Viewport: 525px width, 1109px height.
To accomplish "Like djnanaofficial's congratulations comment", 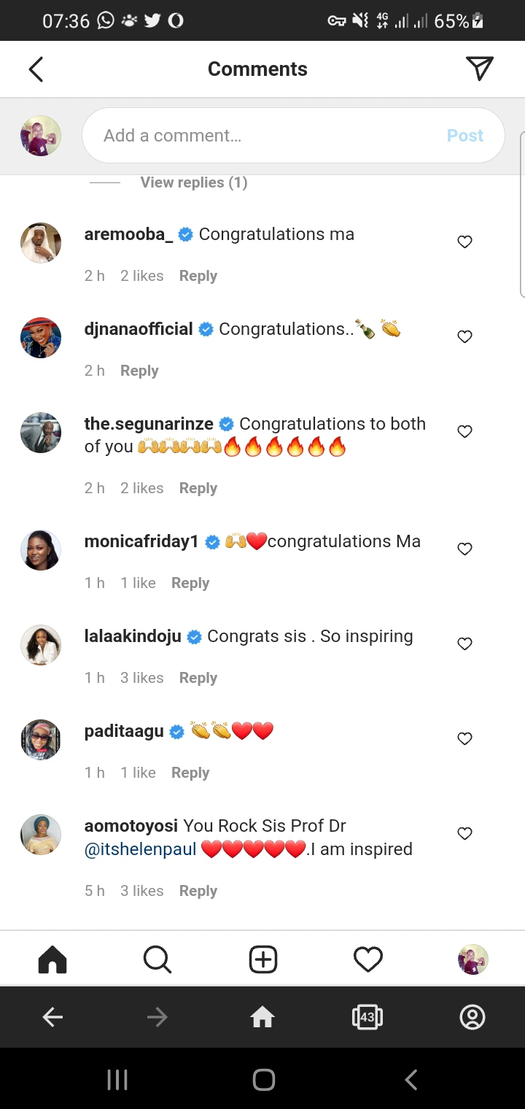I will [464, 337].
